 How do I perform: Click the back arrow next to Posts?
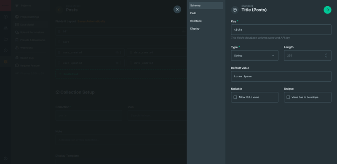pyautogui.click(x=59, y=10)
